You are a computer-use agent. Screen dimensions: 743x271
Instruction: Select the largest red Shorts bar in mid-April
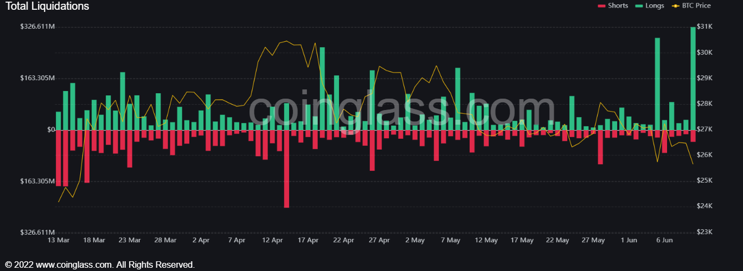click(x=286, y=169)
